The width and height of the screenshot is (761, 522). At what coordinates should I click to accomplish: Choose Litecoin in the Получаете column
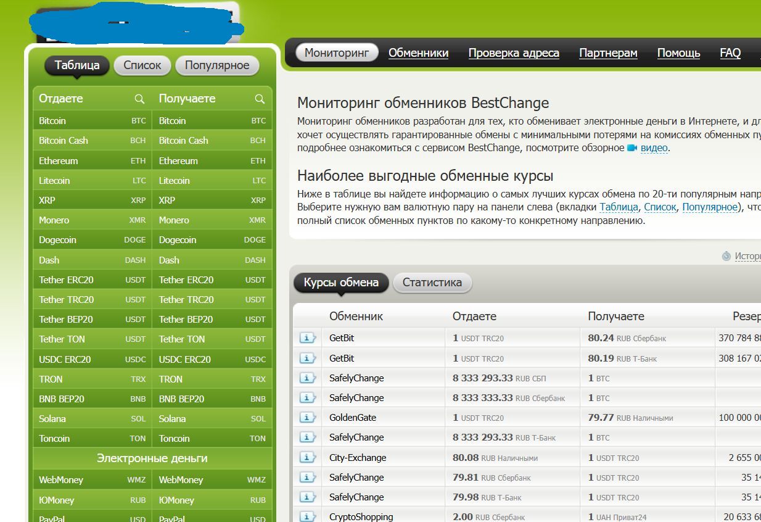point(212,180)
